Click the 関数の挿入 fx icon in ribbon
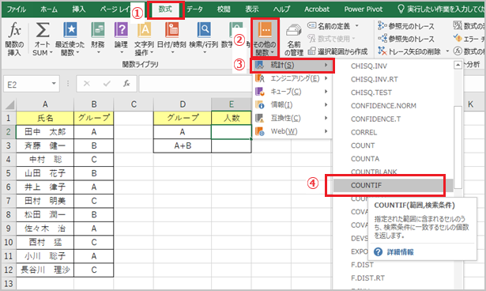The height and width of the screenshot is (291, 486). 14,31
